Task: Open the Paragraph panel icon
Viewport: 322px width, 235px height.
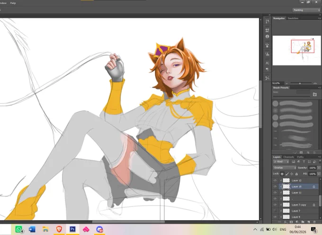Action: [267, 69]
